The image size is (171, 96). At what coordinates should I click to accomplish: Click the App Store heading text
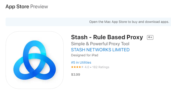point(17,7)
